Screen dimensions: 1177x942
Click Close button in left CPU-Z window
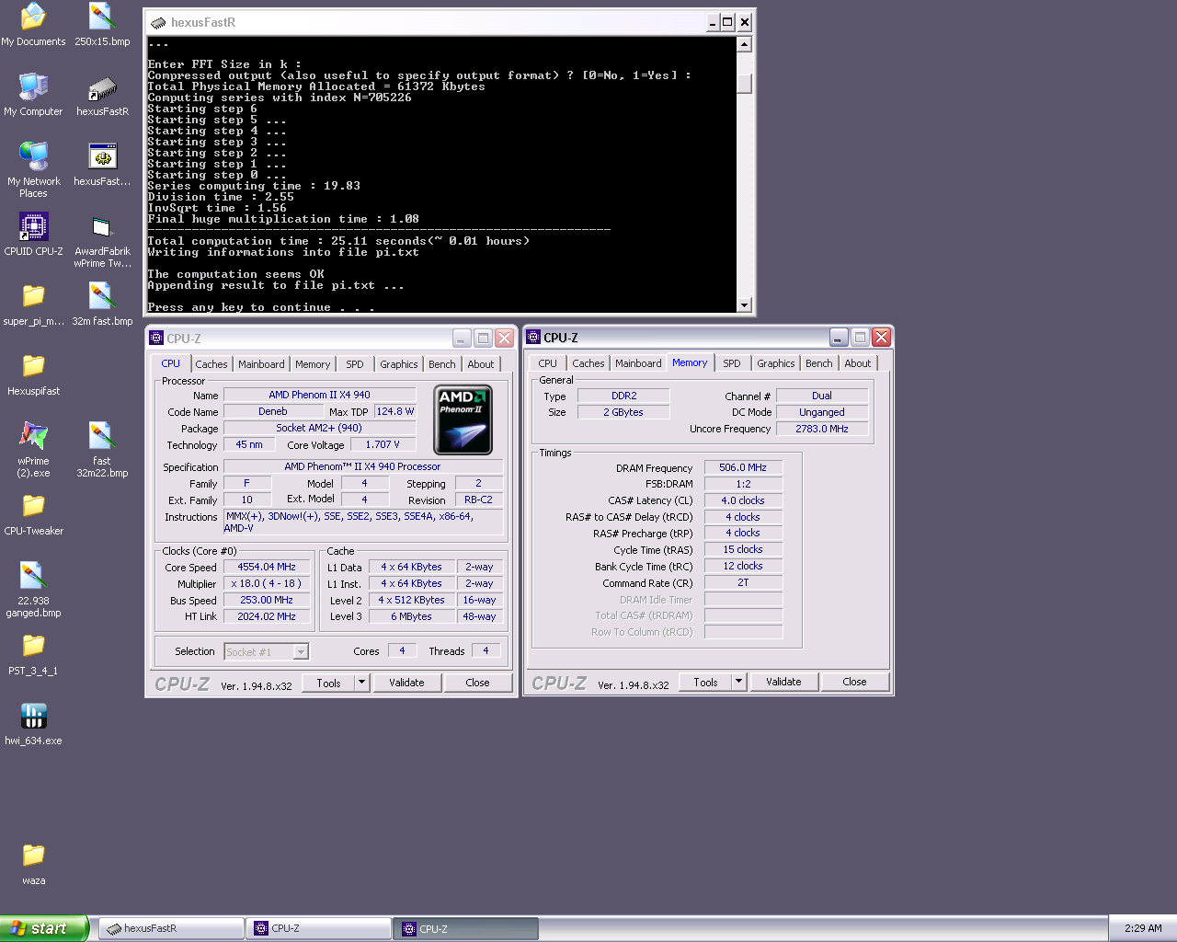(478, 683)
